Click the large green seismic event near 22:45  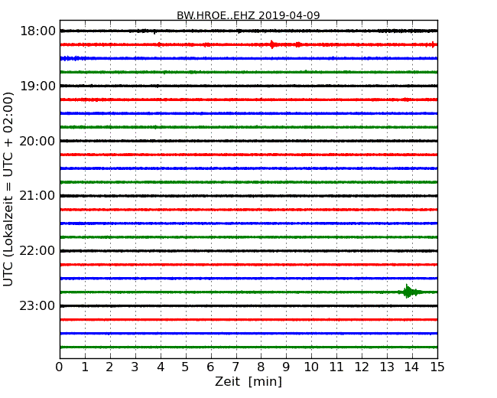pyautogui.click(x=410, y=292)
